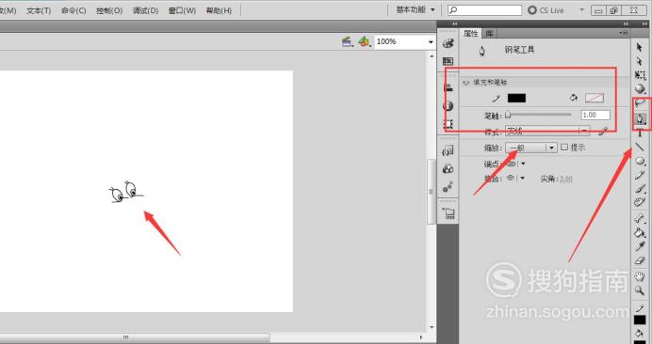Click the stage vertical scrollbar thumb
Screen dimensions: 652x344
tap(432, 192)
